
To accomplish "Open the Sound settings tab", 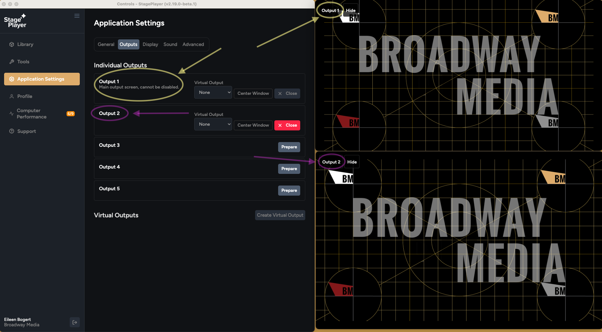I will coord(170,44).
